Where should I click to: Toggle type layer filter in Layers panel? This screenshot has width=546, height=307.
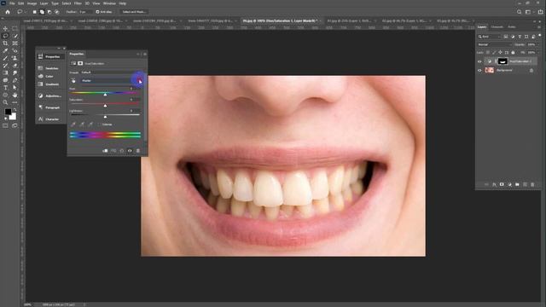[520, 37]
